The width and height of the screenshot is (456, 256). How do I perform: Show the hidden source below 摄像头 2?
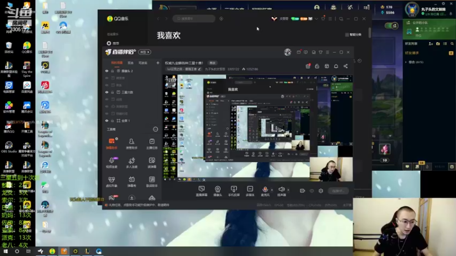click(107, 78)
